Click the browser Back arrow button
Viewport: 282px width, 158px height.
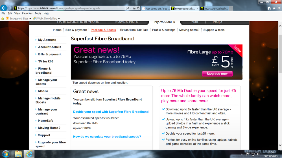[x=4, y=8]
